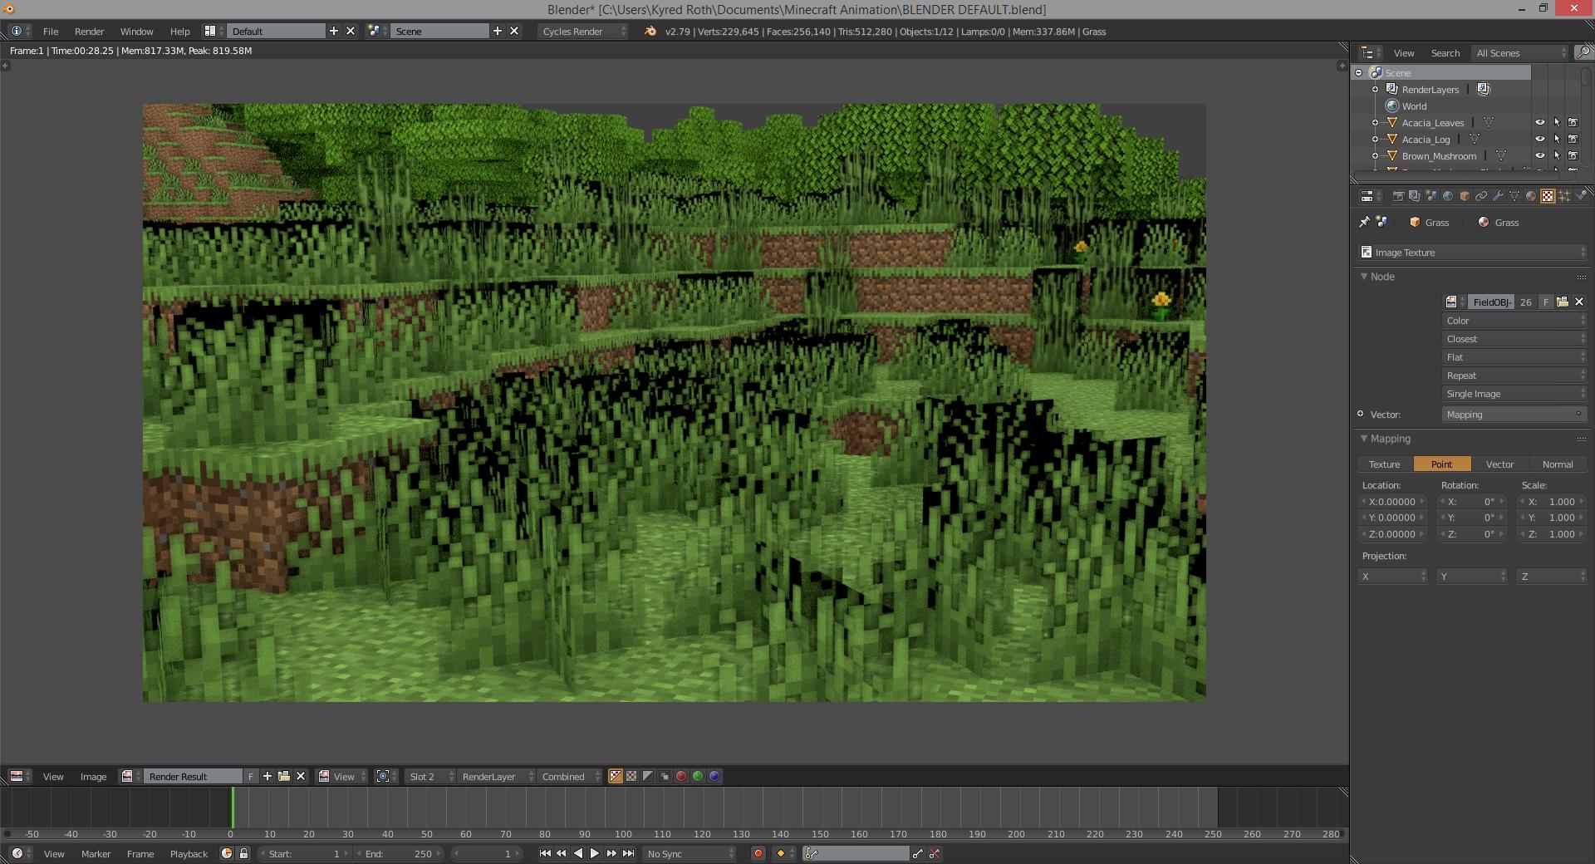Open the World properties tab (globe icon)
The height and width of the screenshot is (864, 1595).
coord(1448,196)
